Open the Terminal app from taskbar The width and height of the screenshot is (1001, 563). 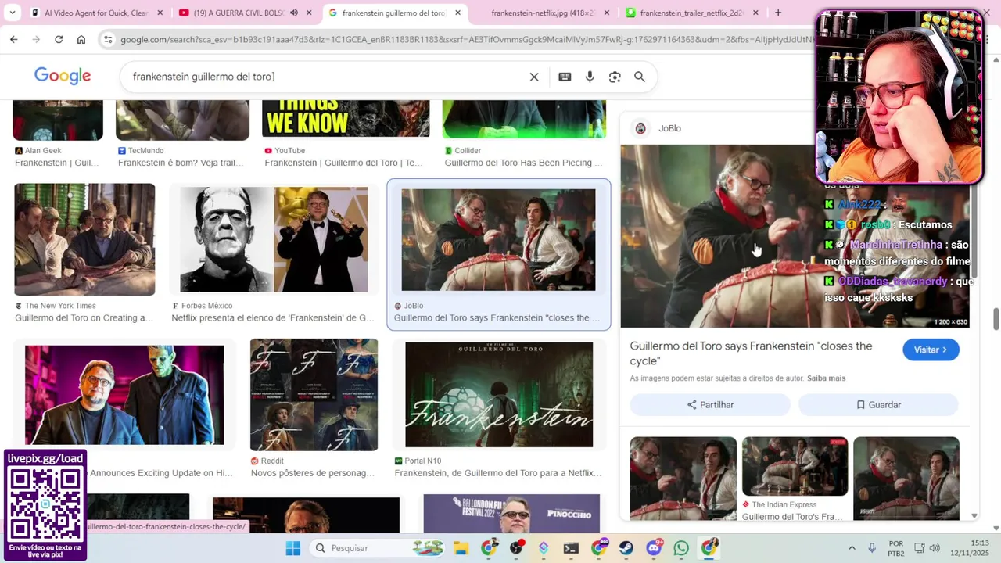tap(571, 548)
